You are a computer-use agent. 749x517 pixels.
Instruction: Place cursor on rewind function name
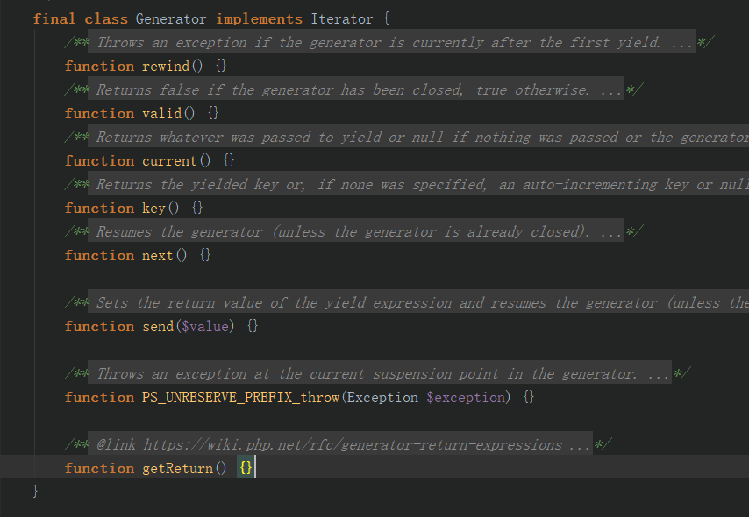pyautogui.click(x=166, y=66)
